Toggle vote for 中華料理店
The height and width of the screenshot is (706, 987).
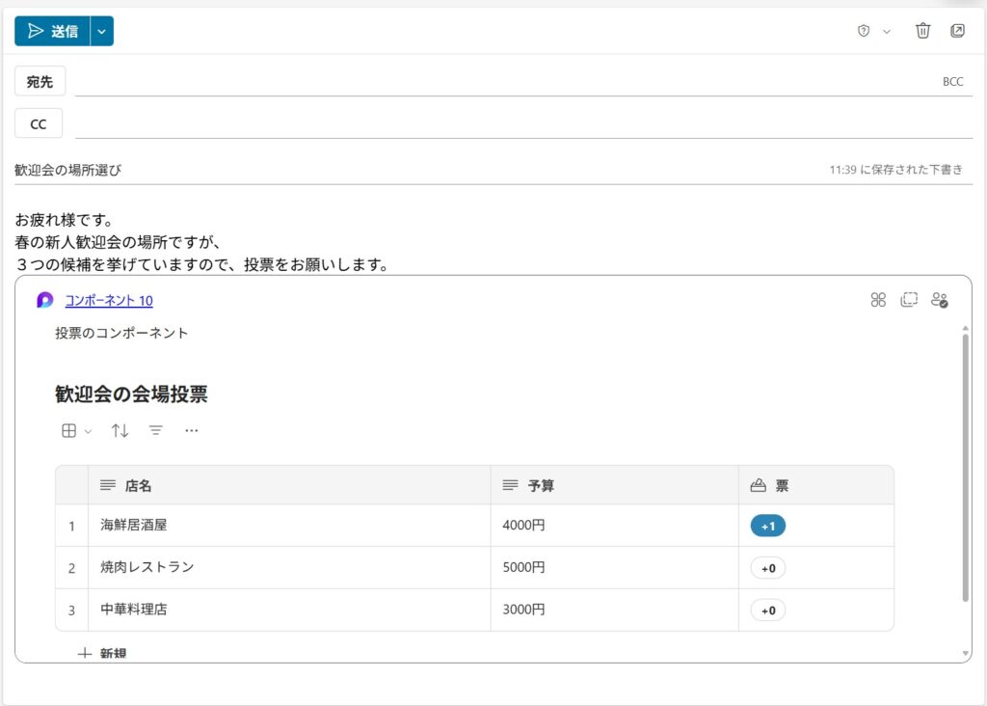tap(768, 611)
